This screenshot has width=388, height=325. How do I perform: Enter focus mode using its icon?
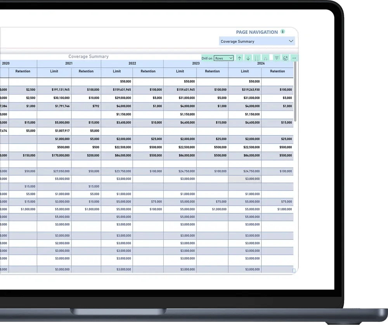[x=285, y=58]
